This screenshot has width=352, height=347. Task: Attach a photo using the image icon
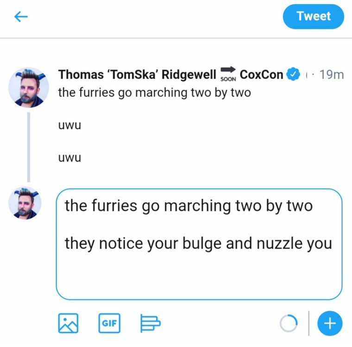[68, 322]
